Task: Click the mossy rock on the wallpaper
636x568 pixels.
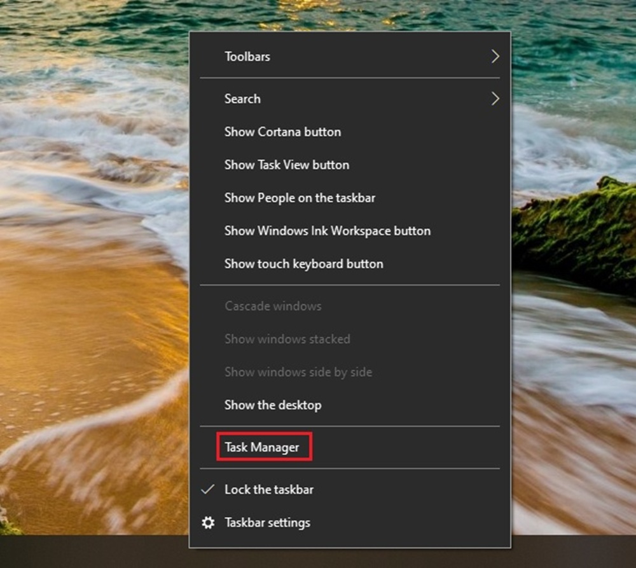Action: 579,235
